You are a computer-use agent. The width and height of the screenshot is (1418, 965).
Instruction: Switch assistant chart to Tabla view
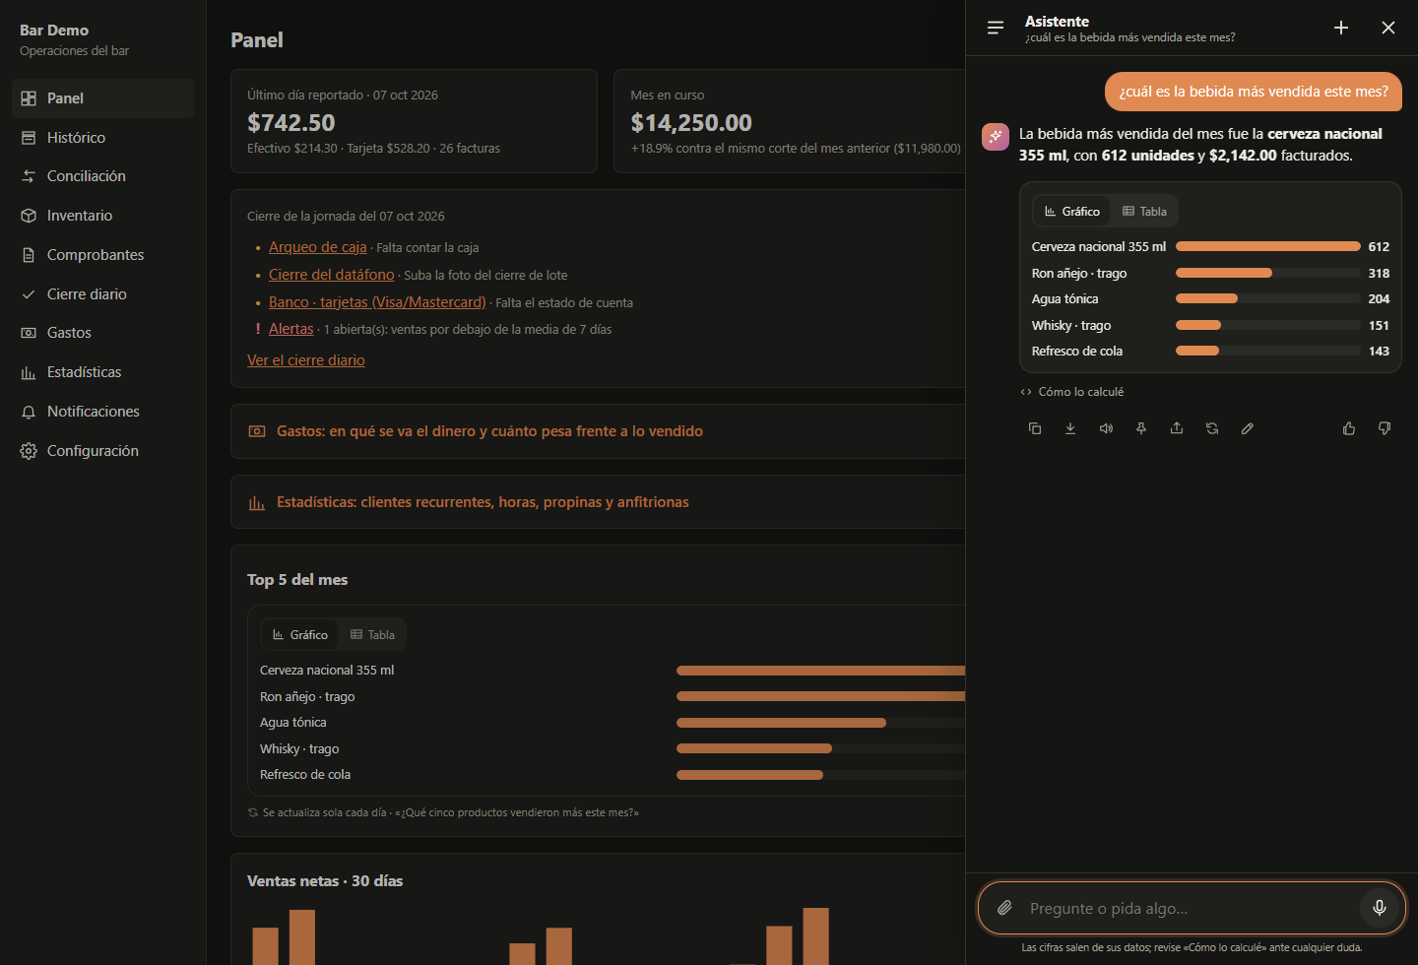(x=1144, y=212)
